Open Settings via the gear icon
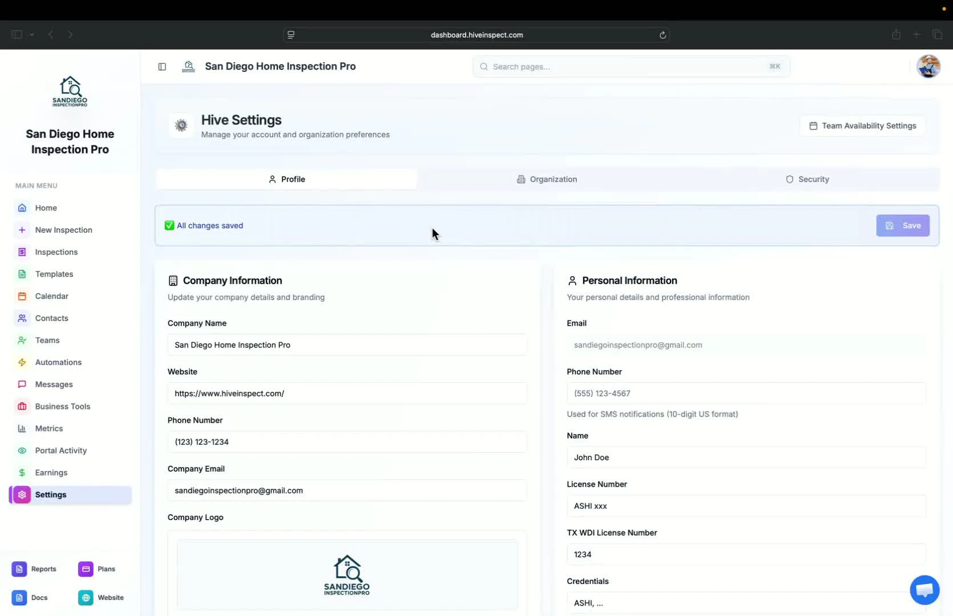Screen dimensions: 953x616 22,495
